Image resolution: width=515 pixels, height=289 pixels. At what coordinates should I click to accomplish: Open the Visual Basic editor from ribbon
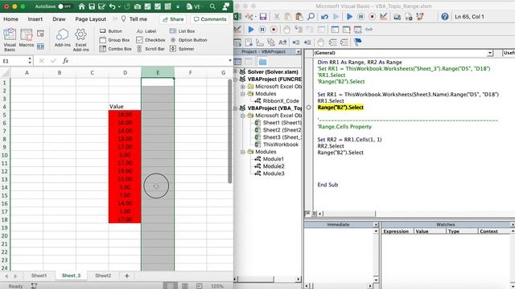pyautogui.click(x=10, y=39)
